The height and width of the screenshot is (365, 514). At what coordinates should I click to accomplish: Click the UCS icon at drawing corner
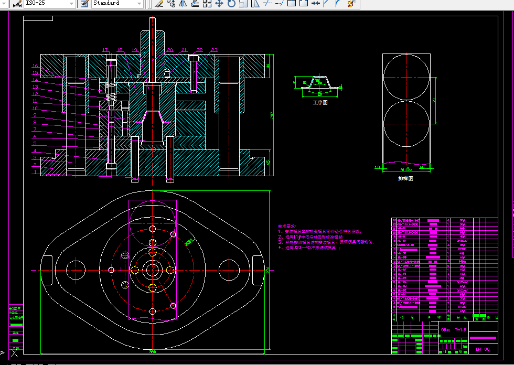point(15,352)
